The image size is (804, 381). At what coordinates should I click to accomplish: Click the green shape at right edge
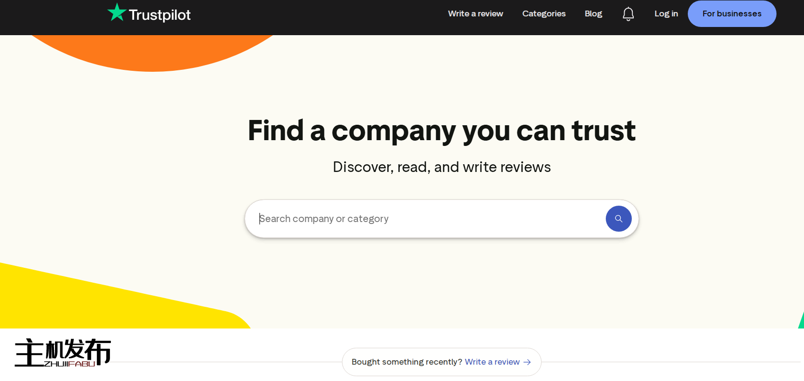pyautogui.click(x=801, y=321)
